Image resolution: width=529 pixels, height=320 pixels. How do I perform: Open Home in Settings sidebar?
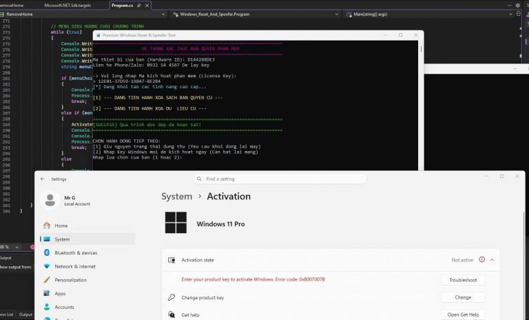pos(87,226)
